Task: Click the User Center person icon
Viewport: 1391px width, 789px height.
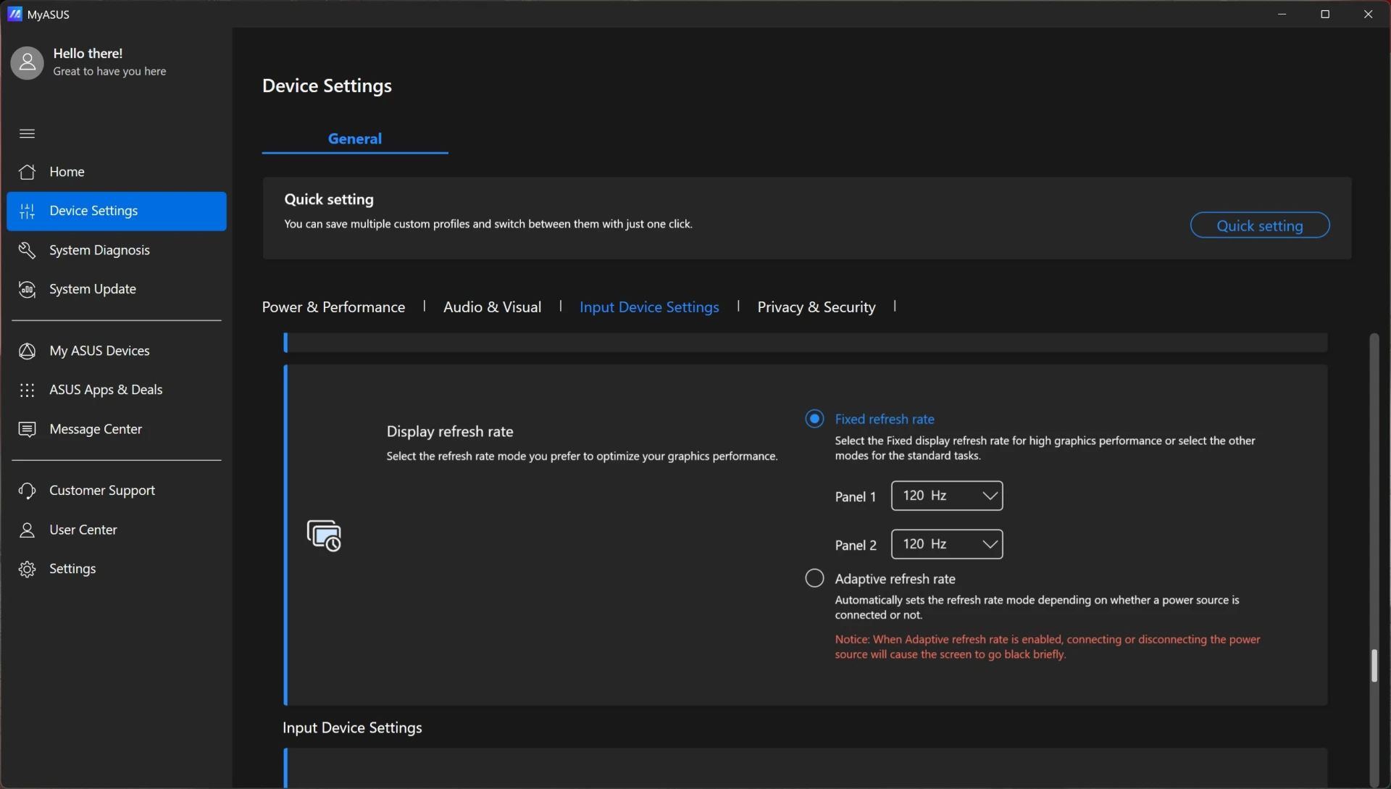Action: (27, 530)
